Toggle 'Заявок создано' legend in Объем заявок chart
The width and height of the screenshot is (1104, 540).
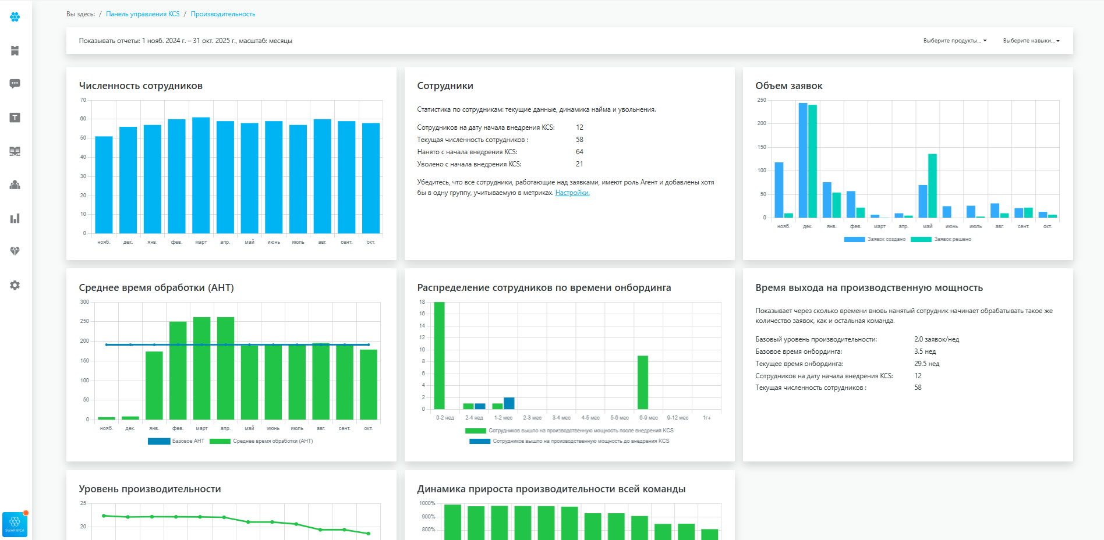pos(875,239)
